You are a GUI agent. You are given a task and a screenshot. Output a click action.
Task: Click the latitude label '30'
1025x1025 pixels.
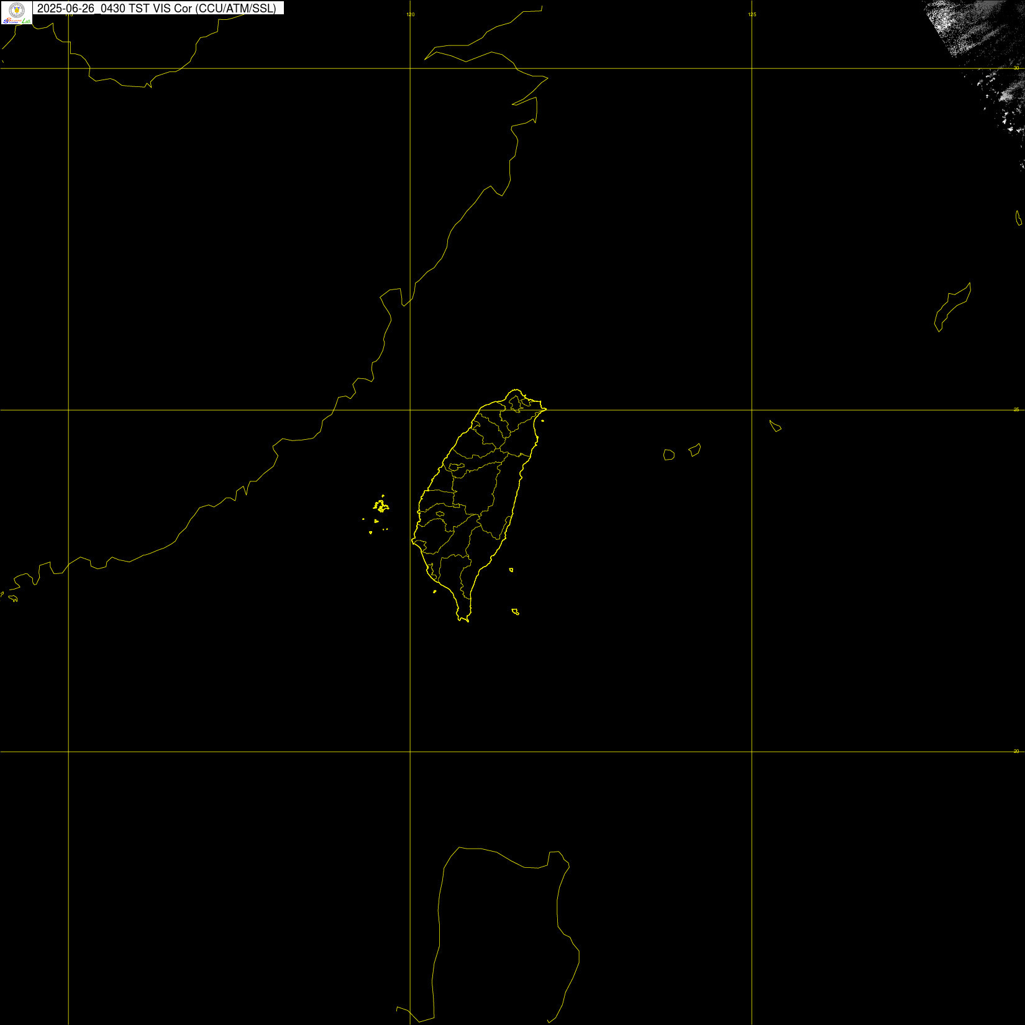[x=1016, y=68]
